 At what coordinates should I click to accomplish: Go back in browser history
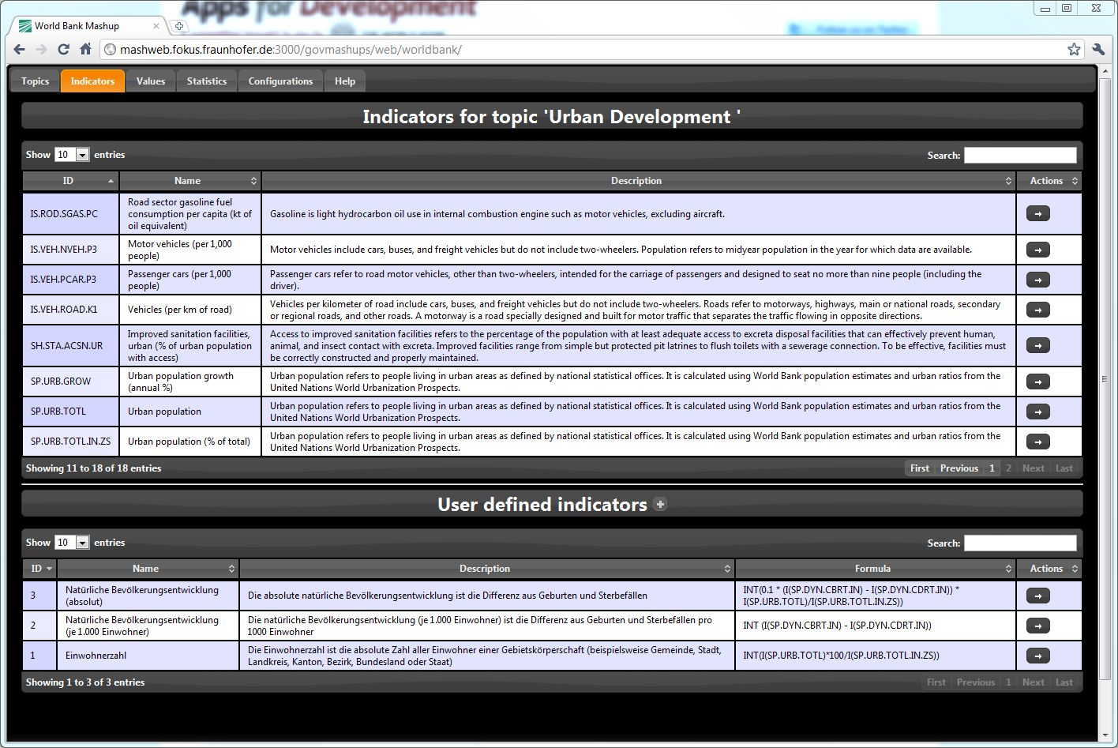coord(20,49)
